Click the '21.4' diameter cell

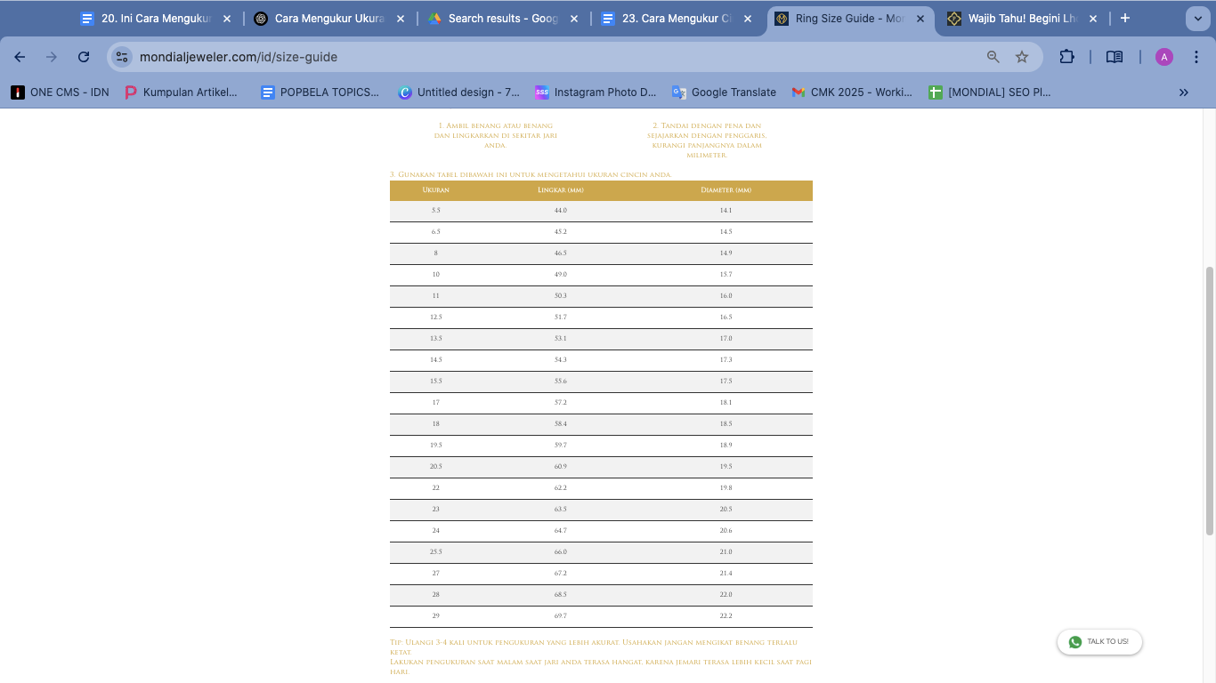726,574
